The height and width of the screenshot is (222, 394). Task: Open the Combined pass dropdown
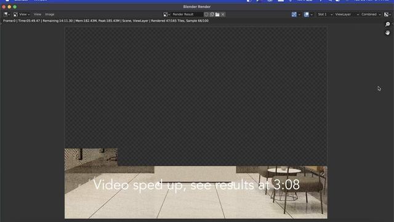(371, 15)
